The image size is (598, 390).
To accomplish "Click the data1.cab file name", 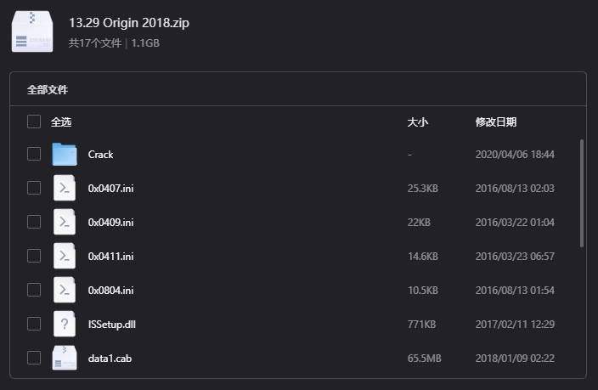I will click(110, 359).
